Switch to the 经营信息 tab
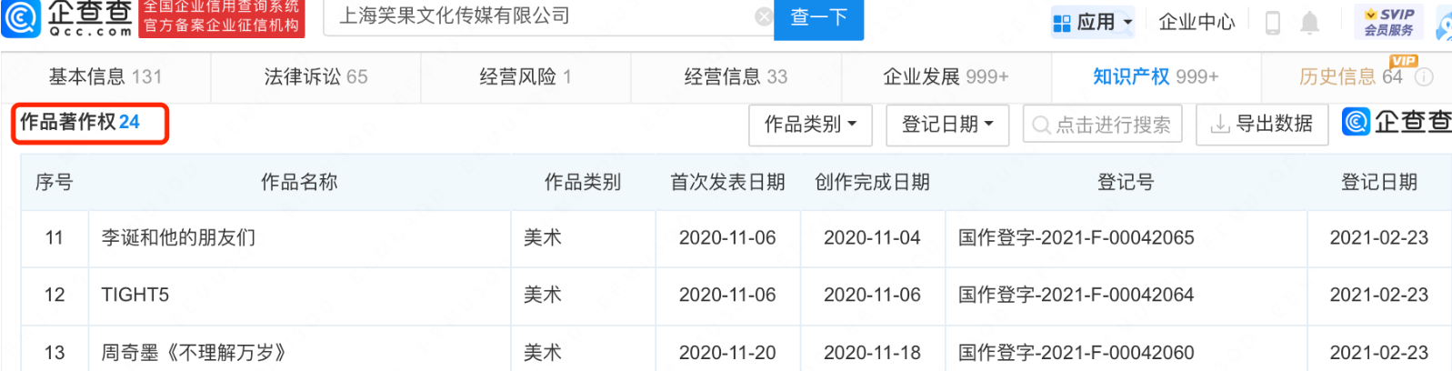The height and width of the screenshot is (371, 1452). [x=736, y=77]
